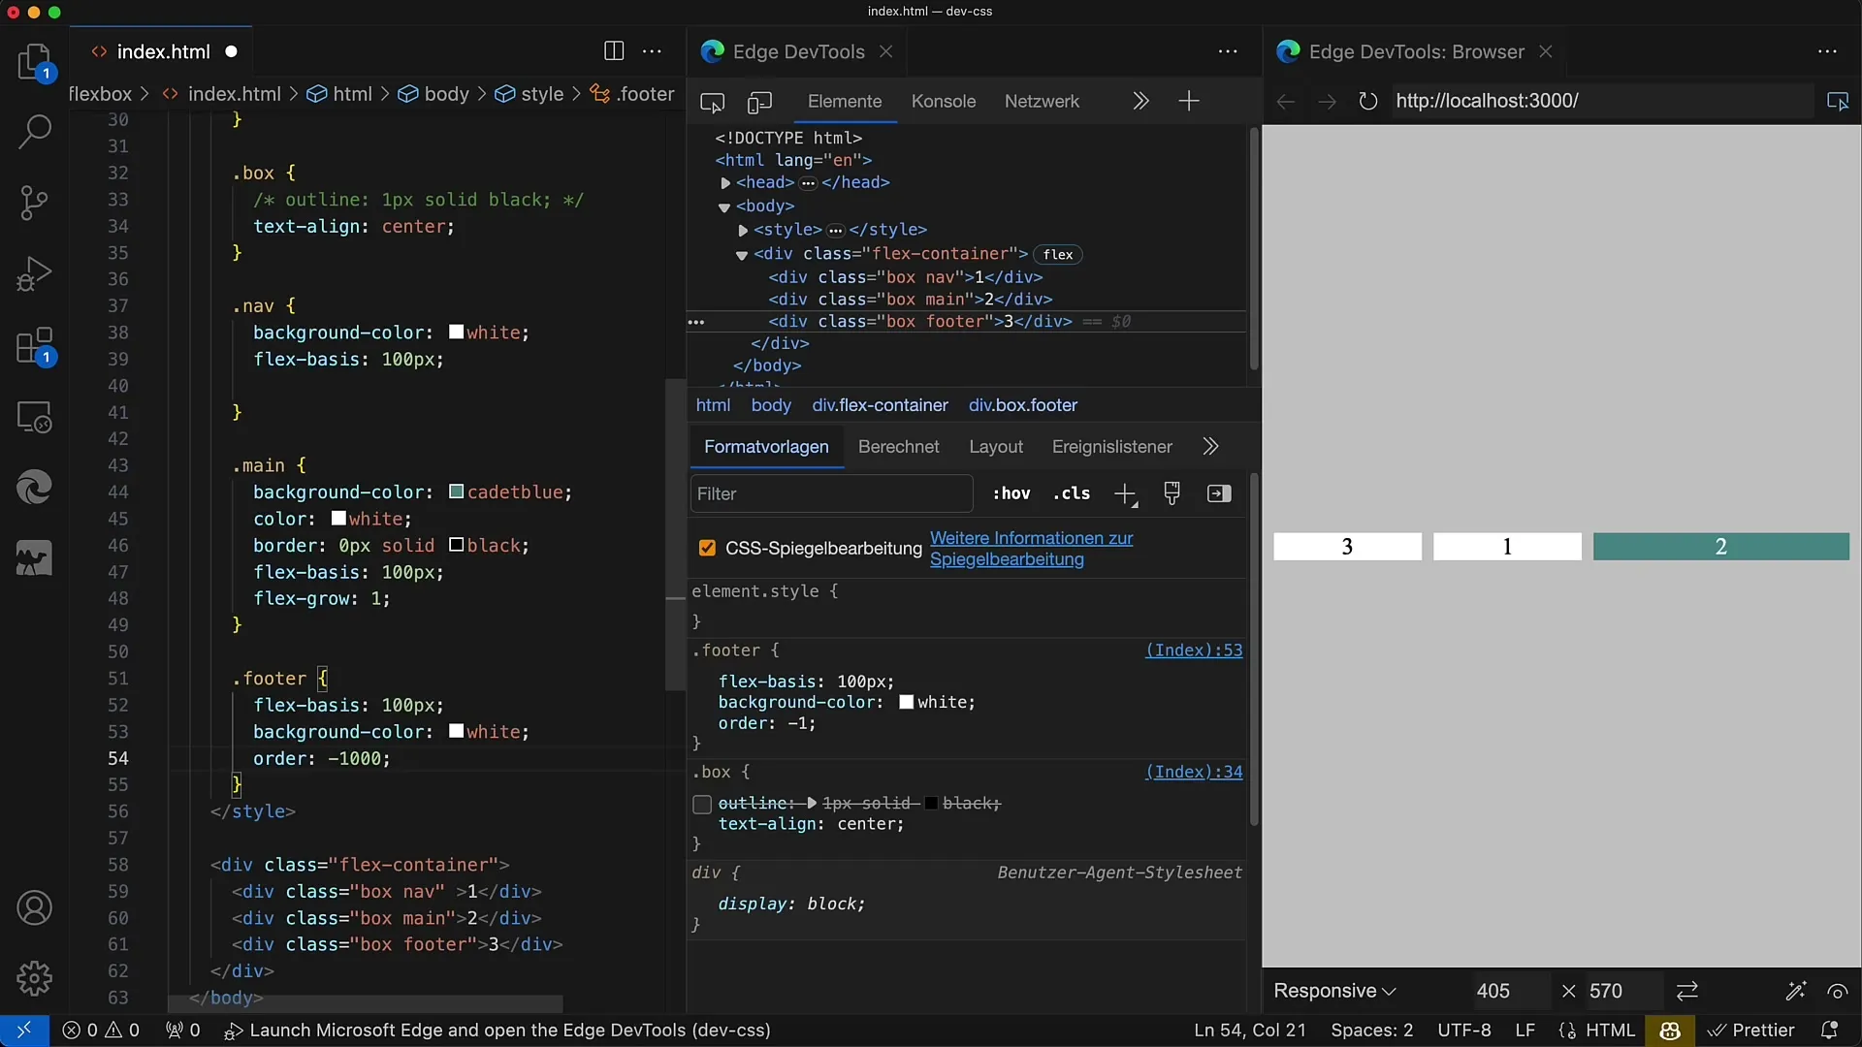1862x1047 pixels.
Task: Select the Formatvorlagen tab in DevTools
Action: point(766,446)
